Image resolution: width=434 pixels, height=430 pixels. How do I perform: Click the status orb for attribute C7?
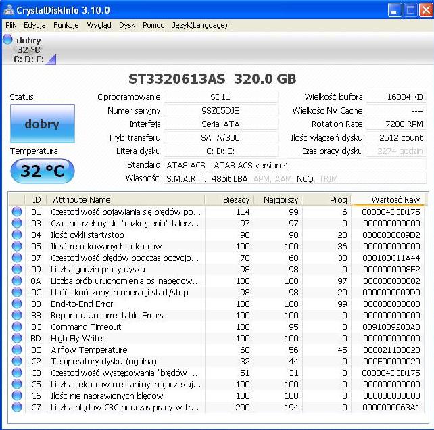pyautogui.click(x=17, y=407)
